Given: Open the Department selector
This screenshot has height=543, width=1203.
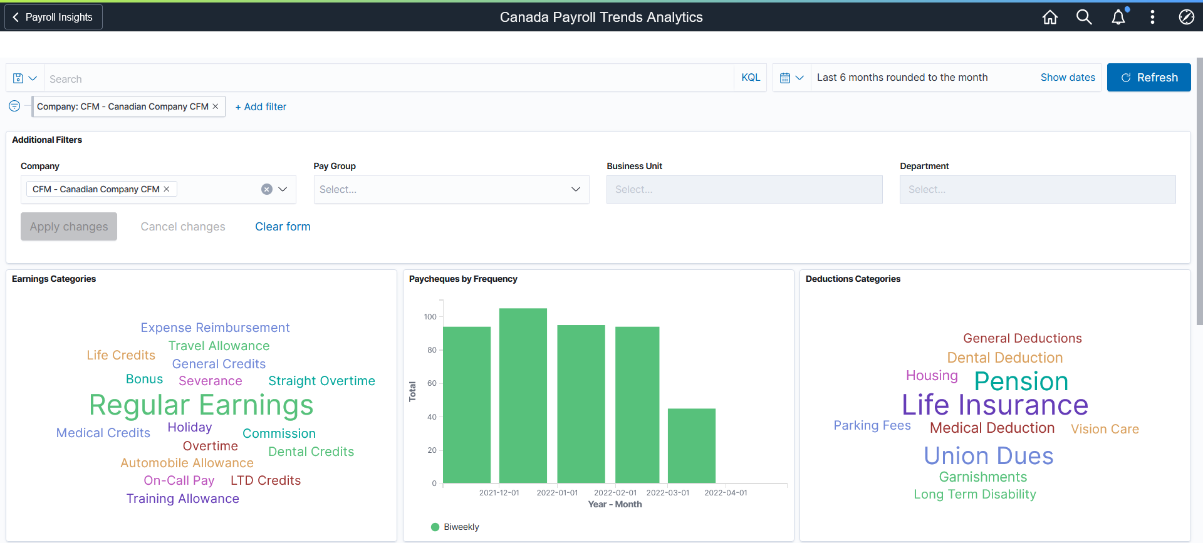Looking at the screenshot, I should [x=1038, y=189].
